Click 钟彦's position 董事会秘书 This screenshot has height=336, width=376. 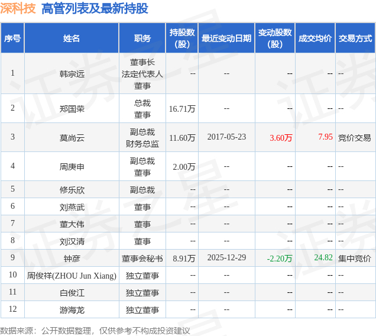pyautogui.click(x=142, y=259)
